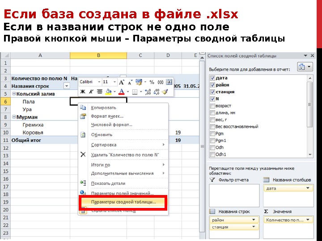Open станция field dropdown in Названия строк
This screenshot has height=241, width=322.
(x=254, y=227)
